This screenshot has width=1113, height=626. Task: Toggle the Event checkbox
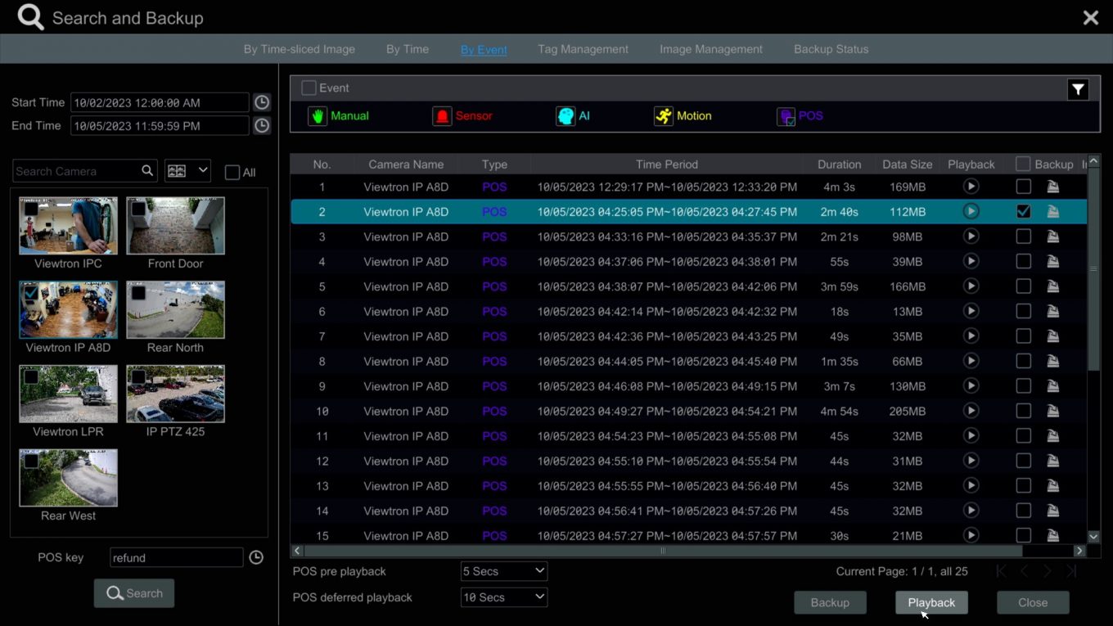[309, 88]
